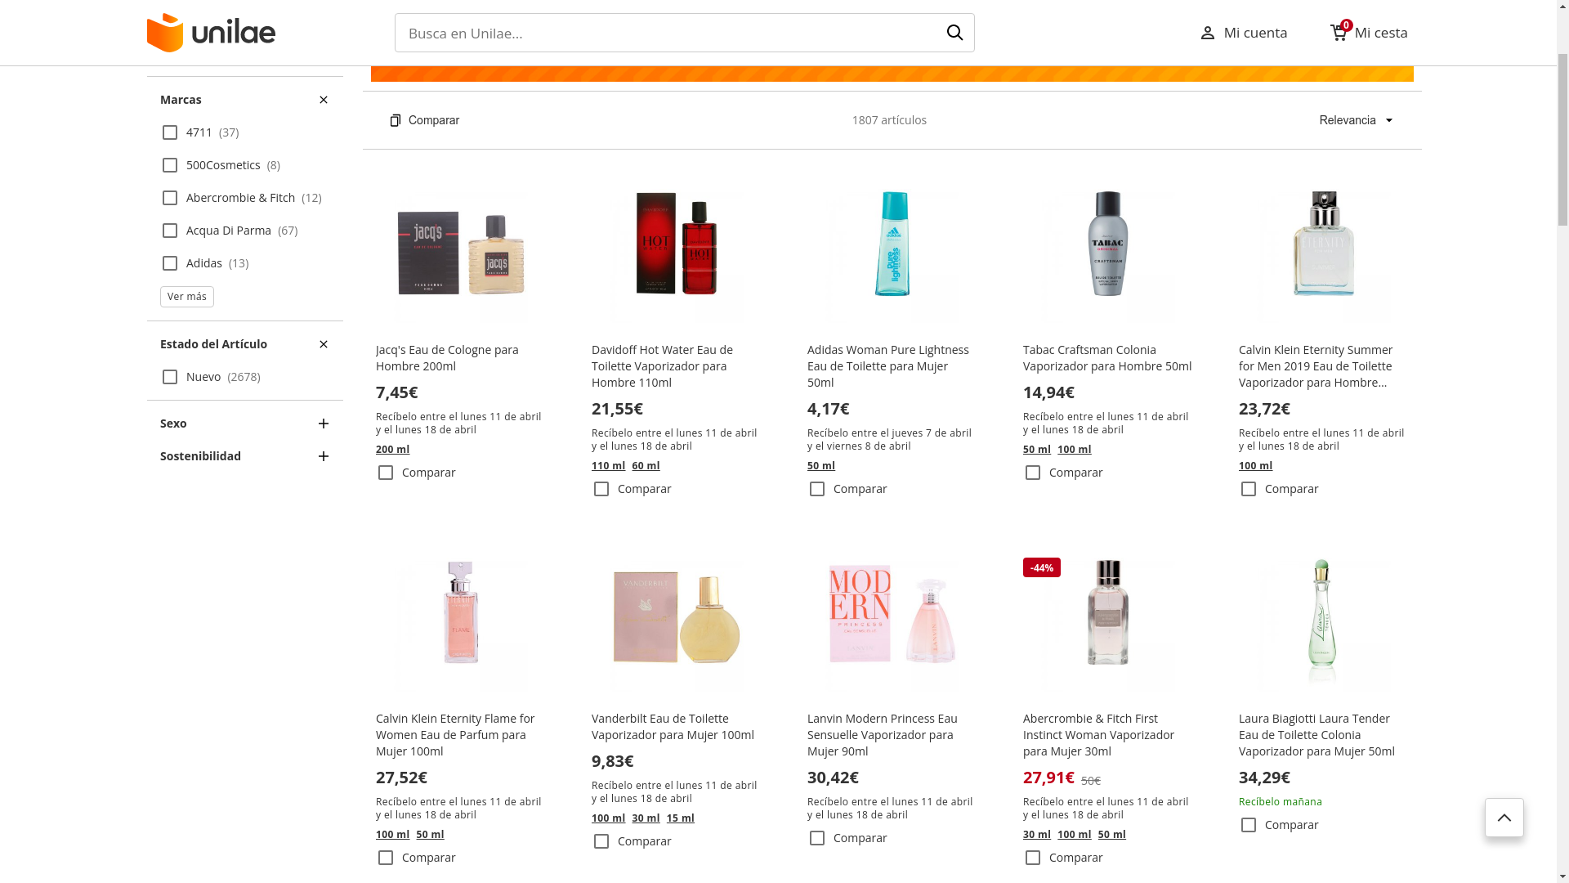
Task: Click Ver más under brands
Action: click(x=187, y=297)
